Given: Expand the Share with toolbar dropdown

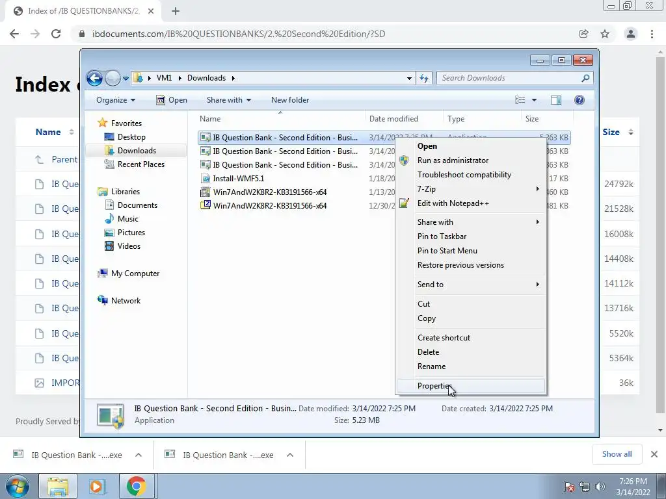Looking at the screenshot, I should coord(228,100).
